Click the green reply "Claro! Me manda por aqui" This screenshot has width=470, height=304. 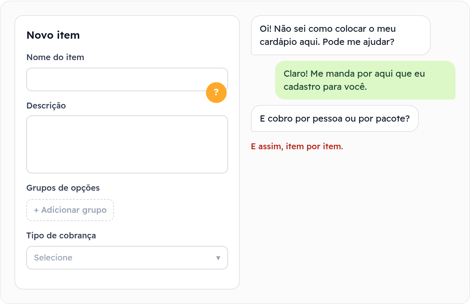click(x=365, y=80)
